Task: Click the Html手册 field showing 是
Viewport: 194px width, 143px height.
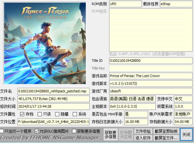Action: coord(136,114)
